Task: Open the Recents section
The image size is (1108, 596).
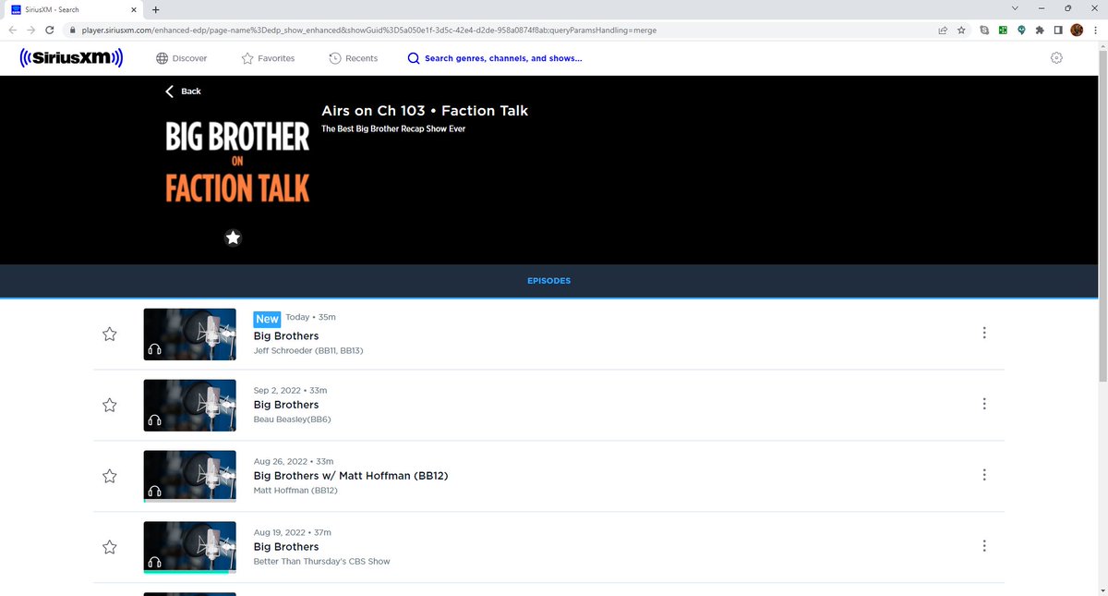Action: tap(353, 58)
